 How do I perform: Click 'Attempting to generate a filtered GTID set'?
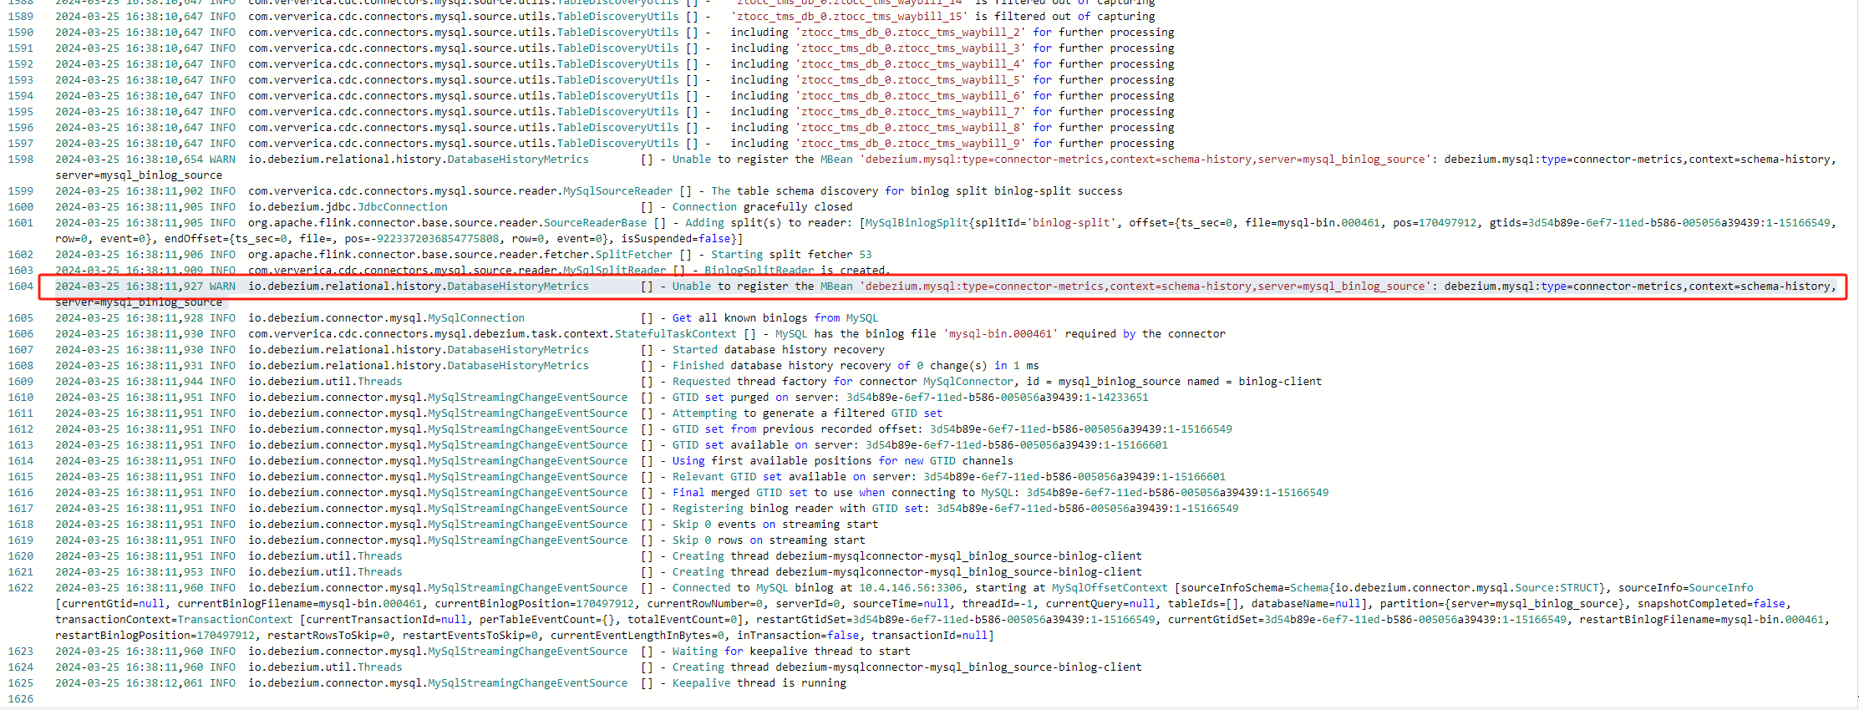point(808,413)
